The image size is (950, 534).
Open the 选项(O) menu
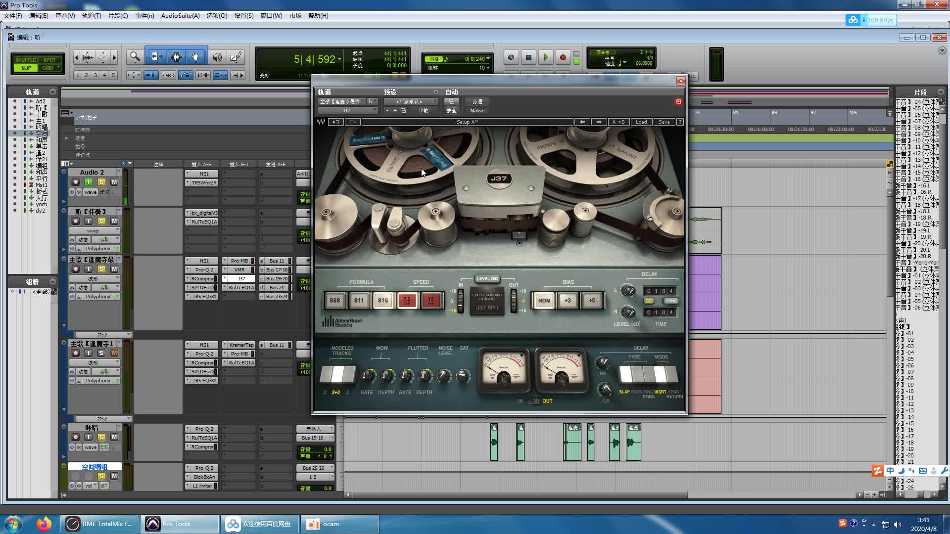click(x=217, y=16)
